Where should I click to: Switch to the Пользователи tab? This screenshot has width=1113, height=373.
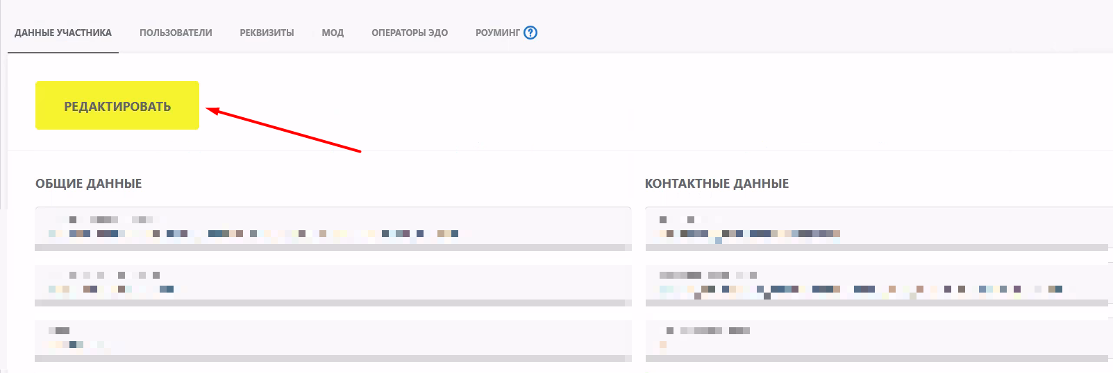click(176, 33)
